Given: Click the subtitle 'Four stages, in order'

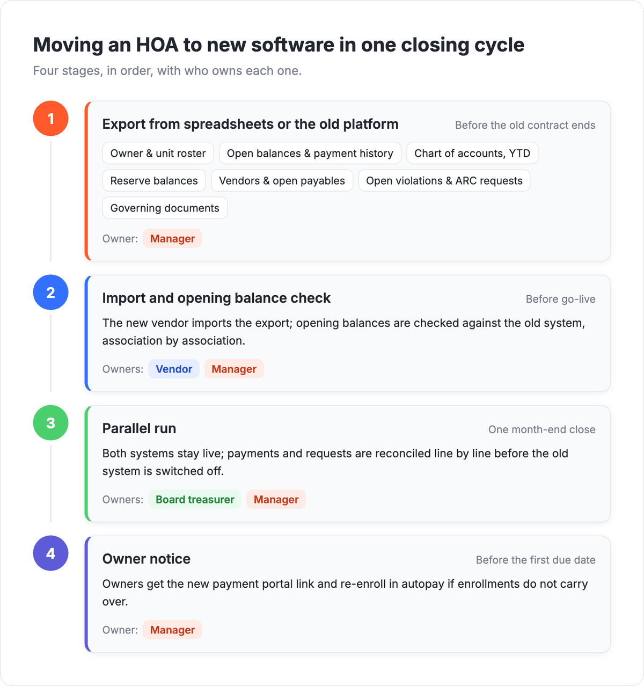Looking at the screenshot, I should 167,71.
